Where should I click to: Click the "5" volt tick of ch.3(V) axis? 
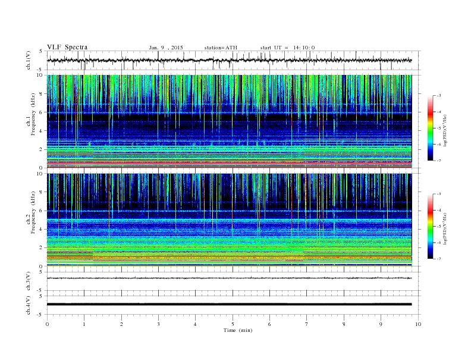[41, 272]
